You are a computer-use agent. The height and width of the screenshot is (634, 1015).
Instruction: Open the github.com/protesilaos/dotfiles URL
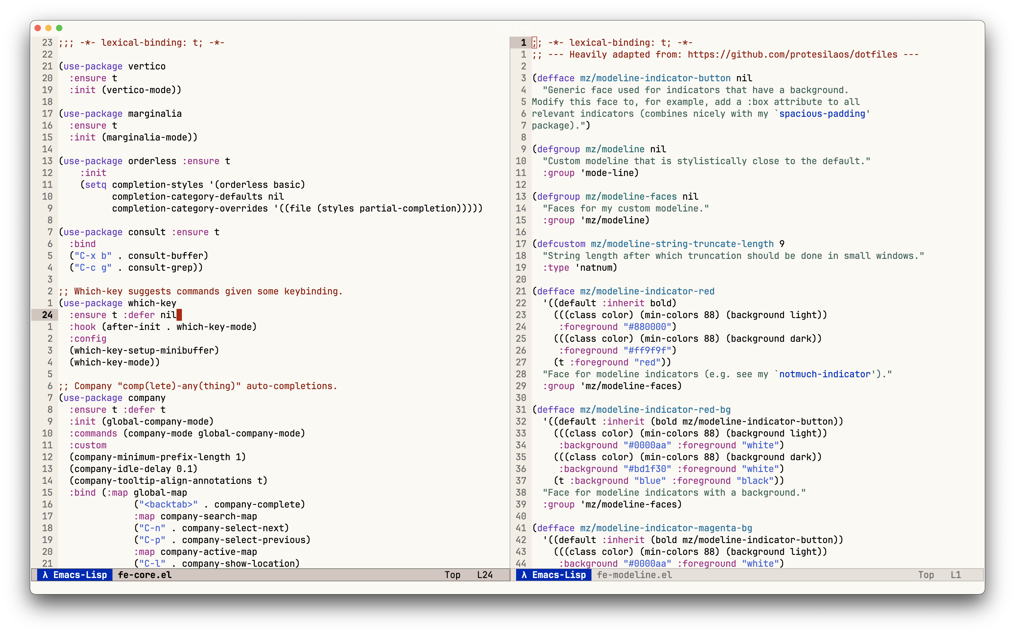pos(792,55)
